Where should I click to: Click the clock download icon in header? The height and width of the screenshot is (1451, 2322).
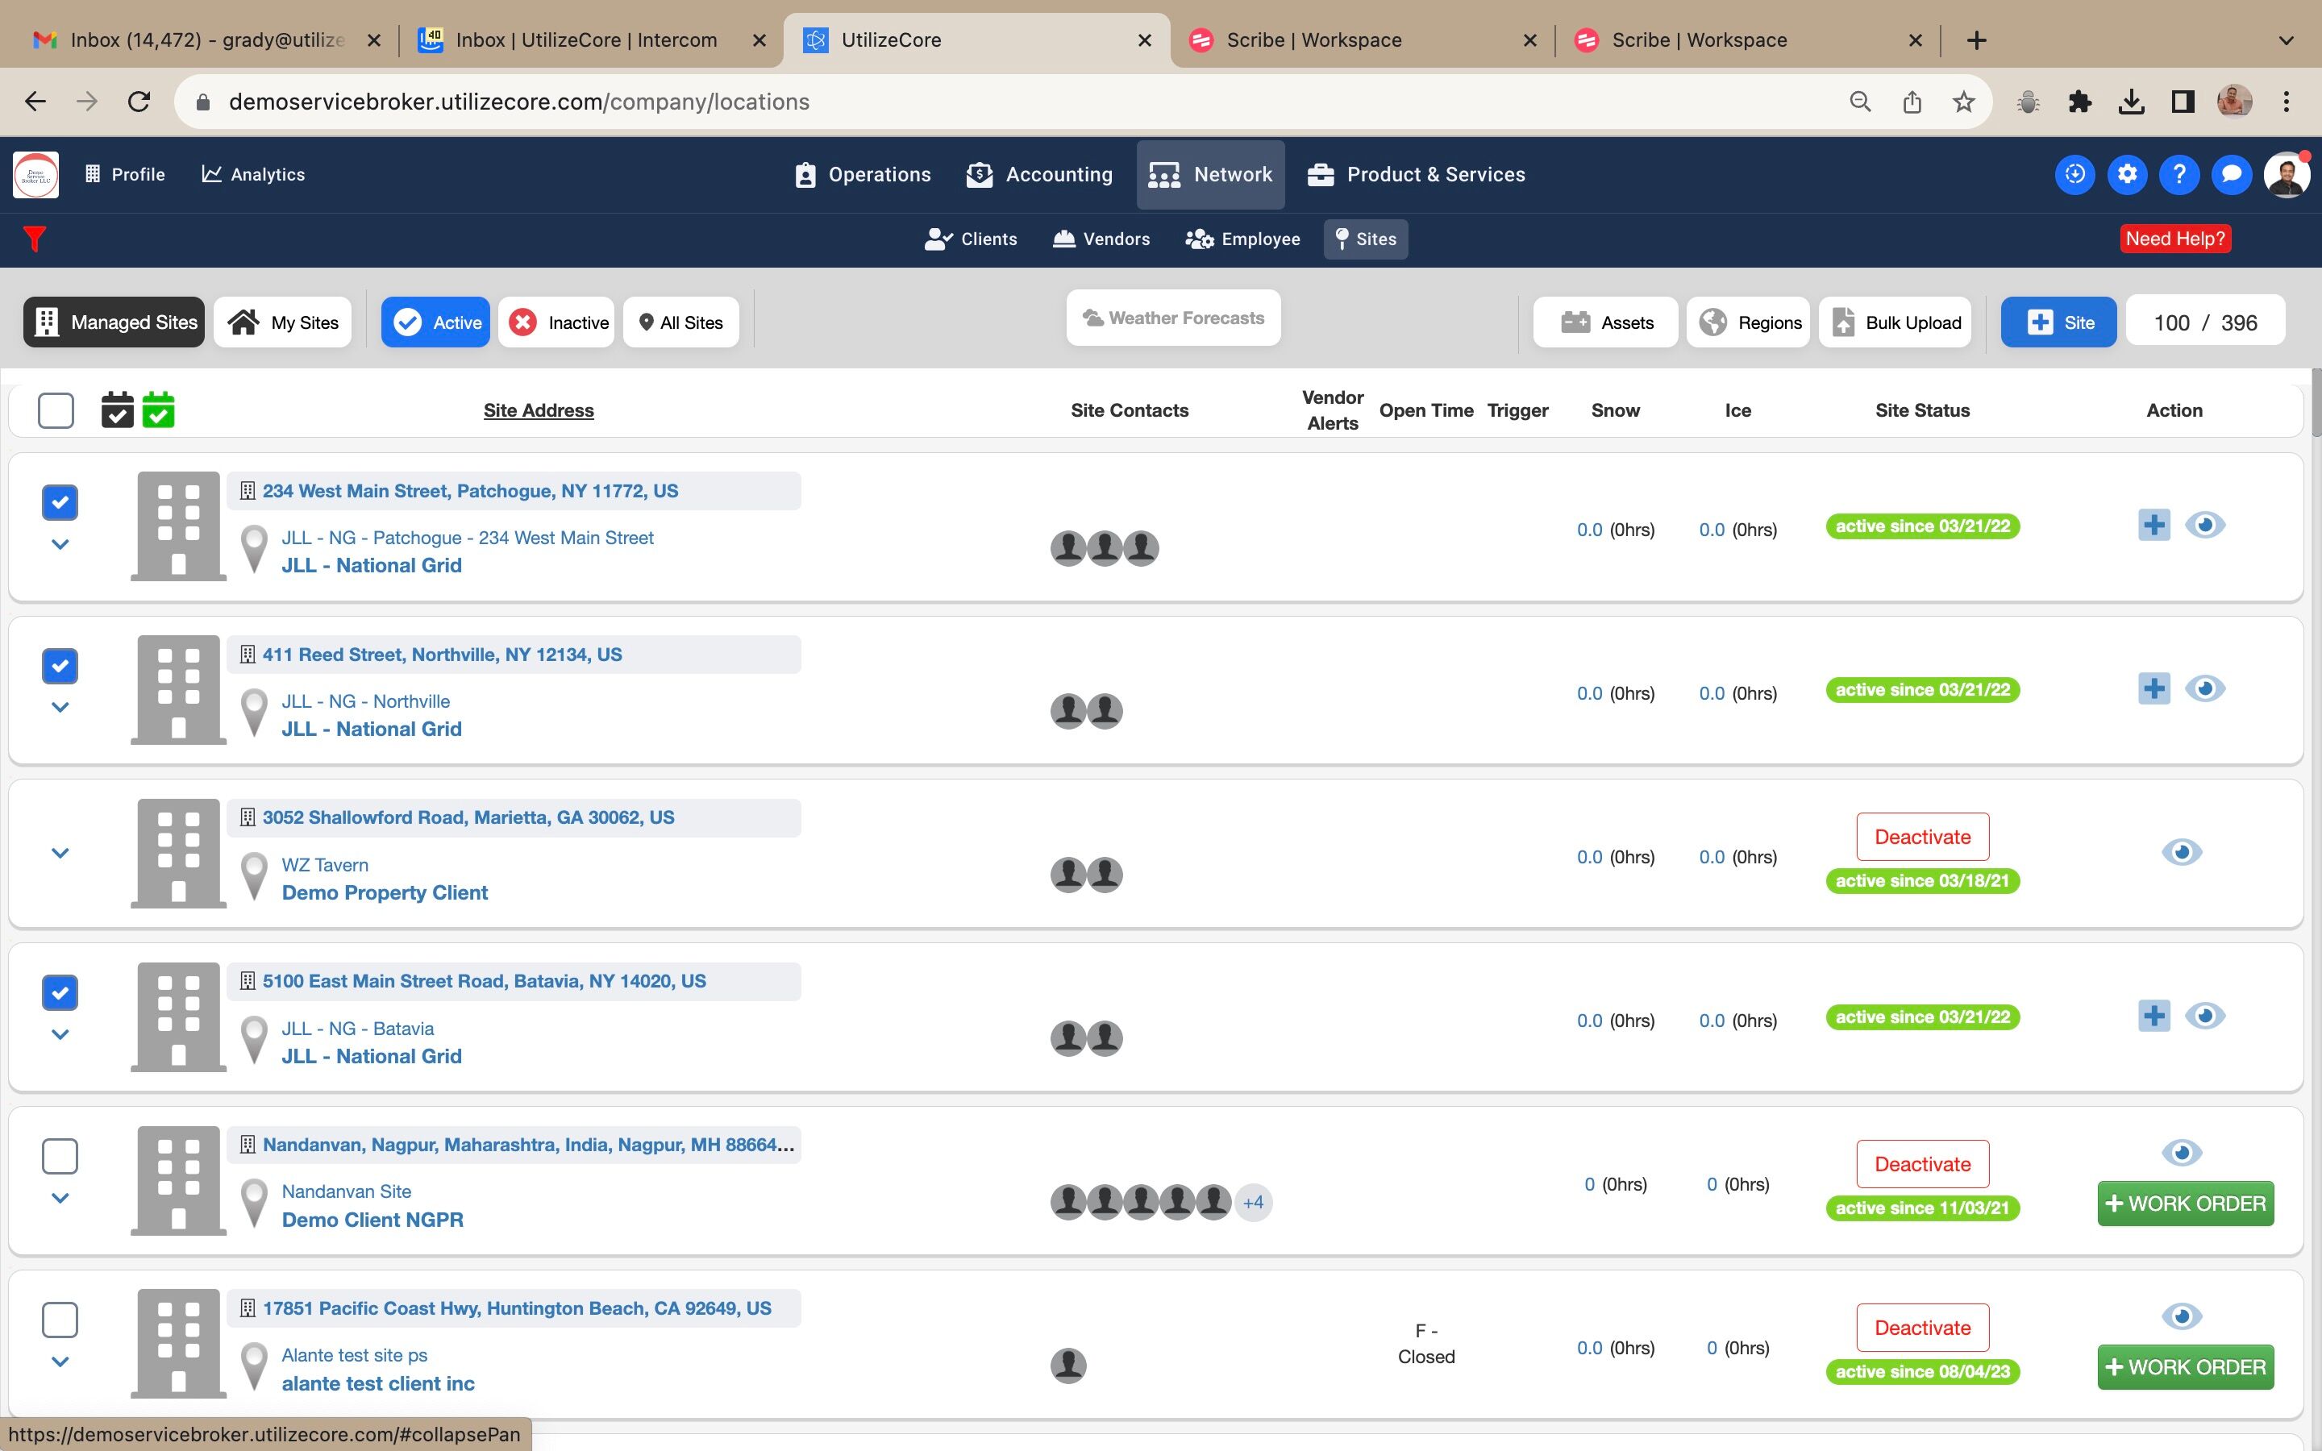pos(2074,175)
